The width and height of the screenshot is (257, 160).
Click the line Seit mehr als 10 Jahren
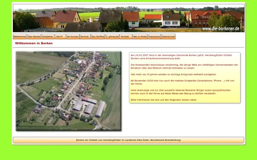tap(173, 74)
